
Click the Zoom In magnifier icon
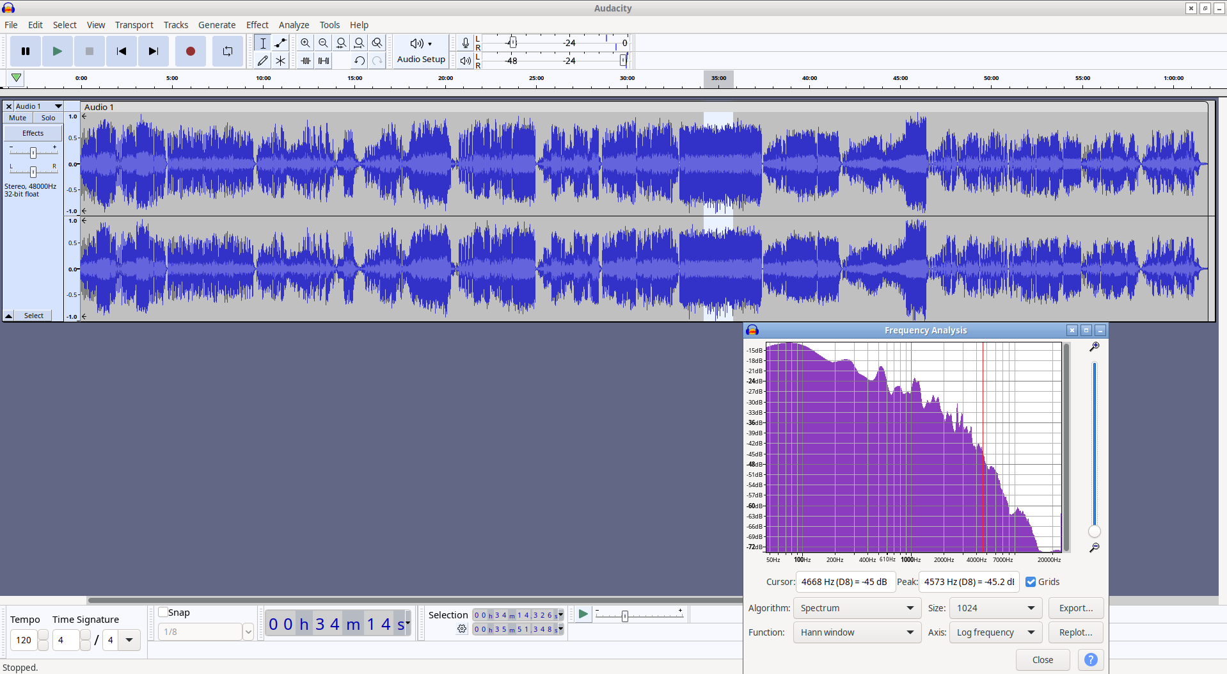click(306, 43)
